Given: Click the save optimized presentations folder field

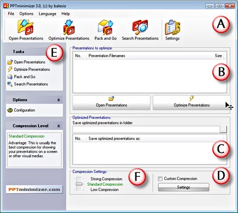Looking at the screenshot, I should (x=146, y=130).
